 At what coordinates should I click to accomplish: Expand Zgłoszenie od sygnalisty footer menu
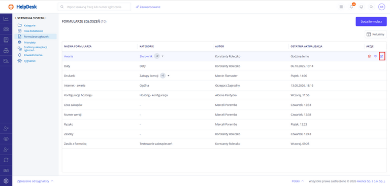coord(35,181)
